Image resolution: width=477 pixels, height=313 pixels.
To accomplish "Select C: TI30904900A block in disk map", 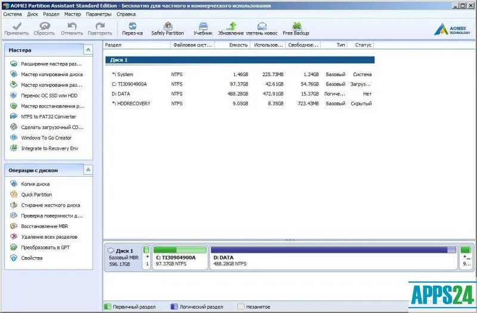I will click(180, 258).
